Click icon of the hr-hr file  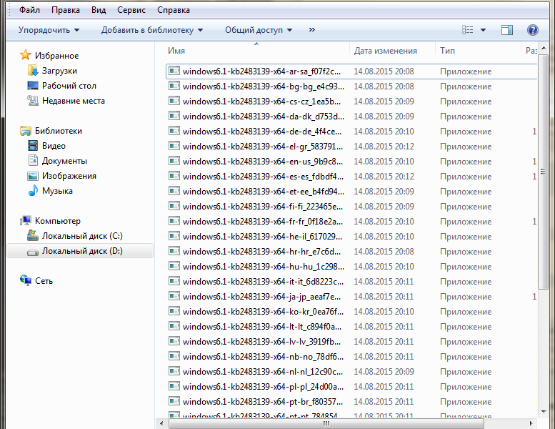pyautogui.click(x=174, y=251)
